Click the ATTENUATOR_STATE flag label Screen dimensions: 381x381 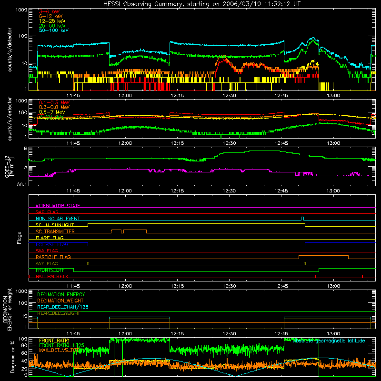point(58,206)
